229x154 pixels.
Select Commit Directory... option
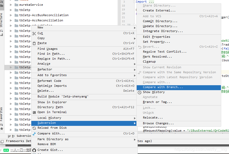click(x=179, y=21)
